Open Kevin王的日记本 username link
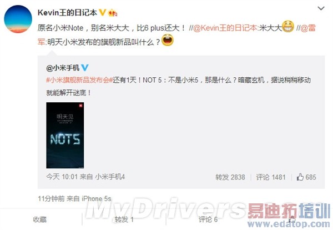This screenshot has width=333, height=230. [x=67, y=13]
